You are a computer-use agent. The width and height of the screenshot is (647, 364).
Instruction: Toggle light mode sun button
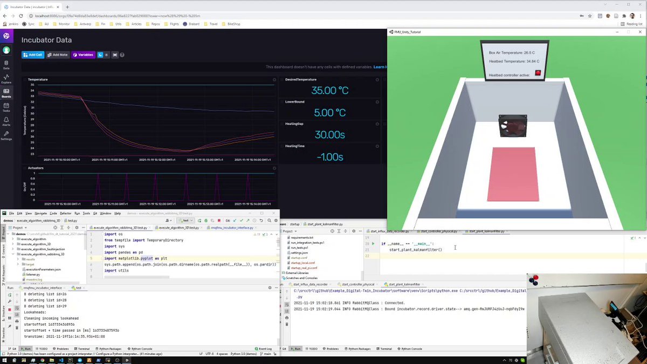107,55
